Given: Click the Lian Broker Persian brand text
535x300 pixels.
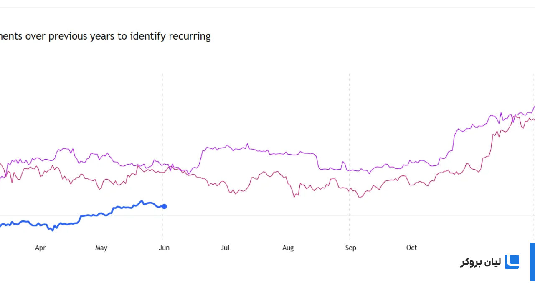Looking at the screenshot, I should tap(481, 262).
